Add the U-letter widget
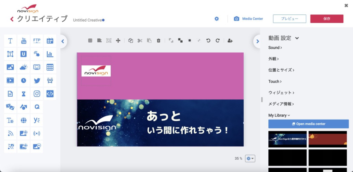The height and width of the screenshot is (172, 353). pos(23,54)
